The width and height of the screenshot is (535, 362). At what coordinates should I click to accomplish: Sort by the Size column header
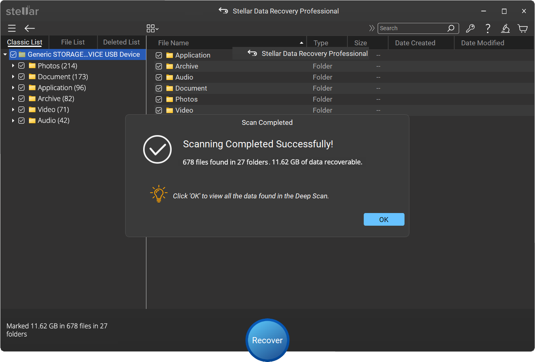(x=368, y=43)
